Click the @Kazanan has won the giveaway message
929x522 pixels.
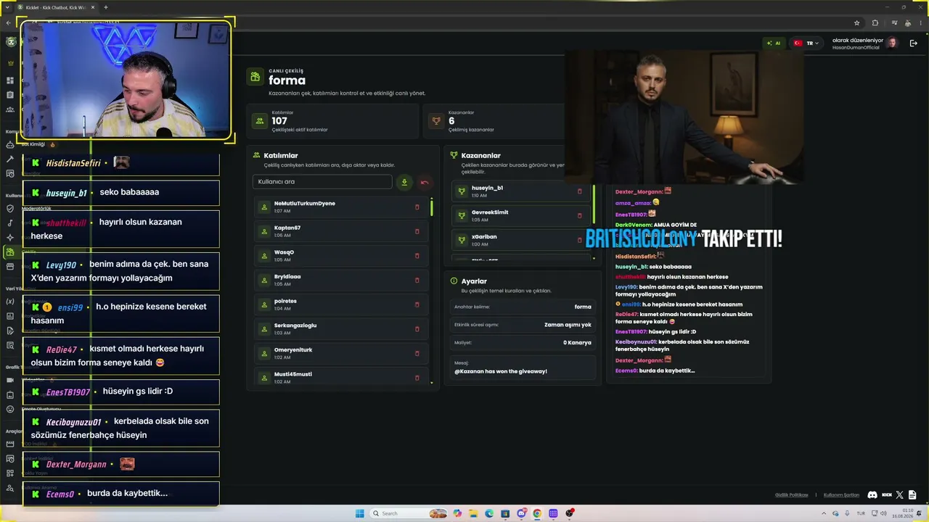pos(501,371)
